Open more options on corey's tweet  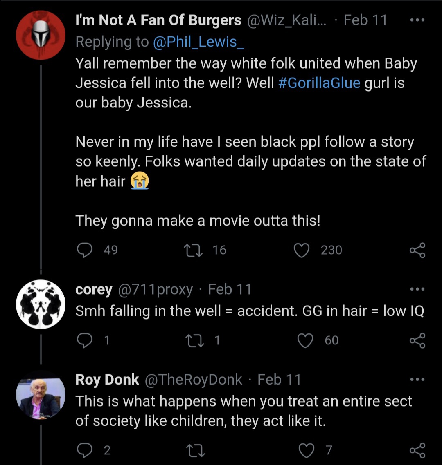[417, 289]
